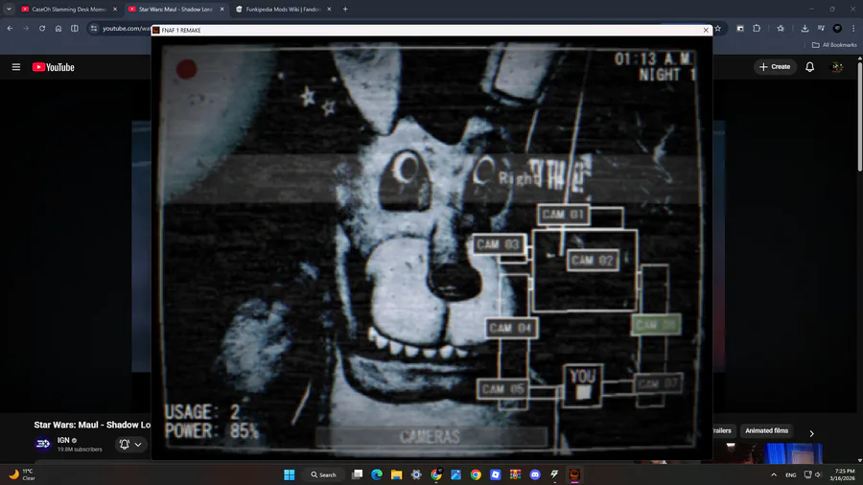This screenshot has height=485, width=863.
Task: Expand the subscription notification bell dropdown
Action: [x=131, y=444]
